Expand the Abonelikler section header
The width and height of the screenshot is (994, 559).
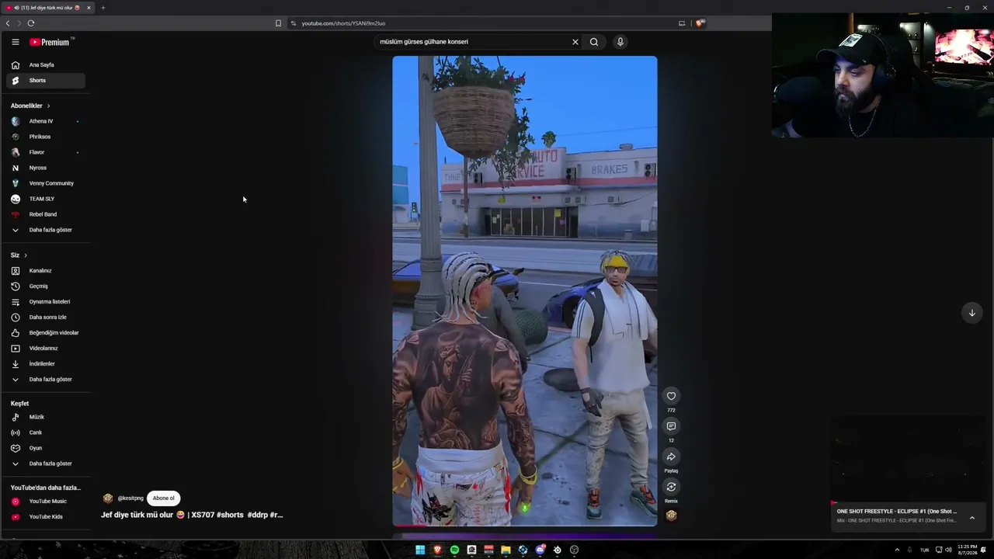tap(30, 106)
